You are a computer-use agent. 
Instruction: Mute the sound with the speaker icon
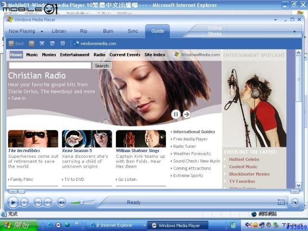[x=62, y=203]
